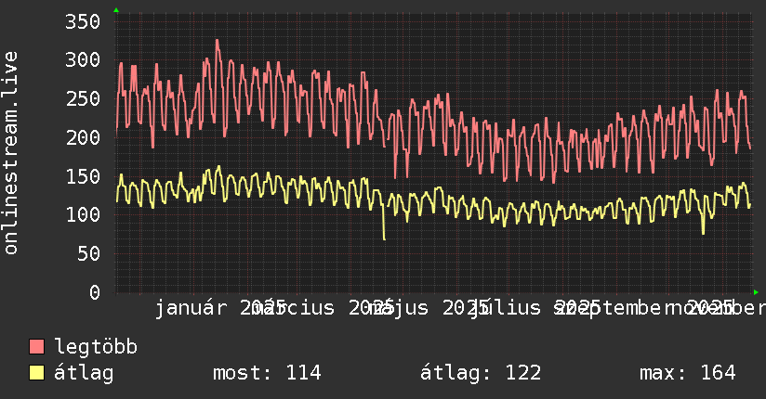Select the 50 y-axis tick label
766x399 pixels.
coord(88,253)
